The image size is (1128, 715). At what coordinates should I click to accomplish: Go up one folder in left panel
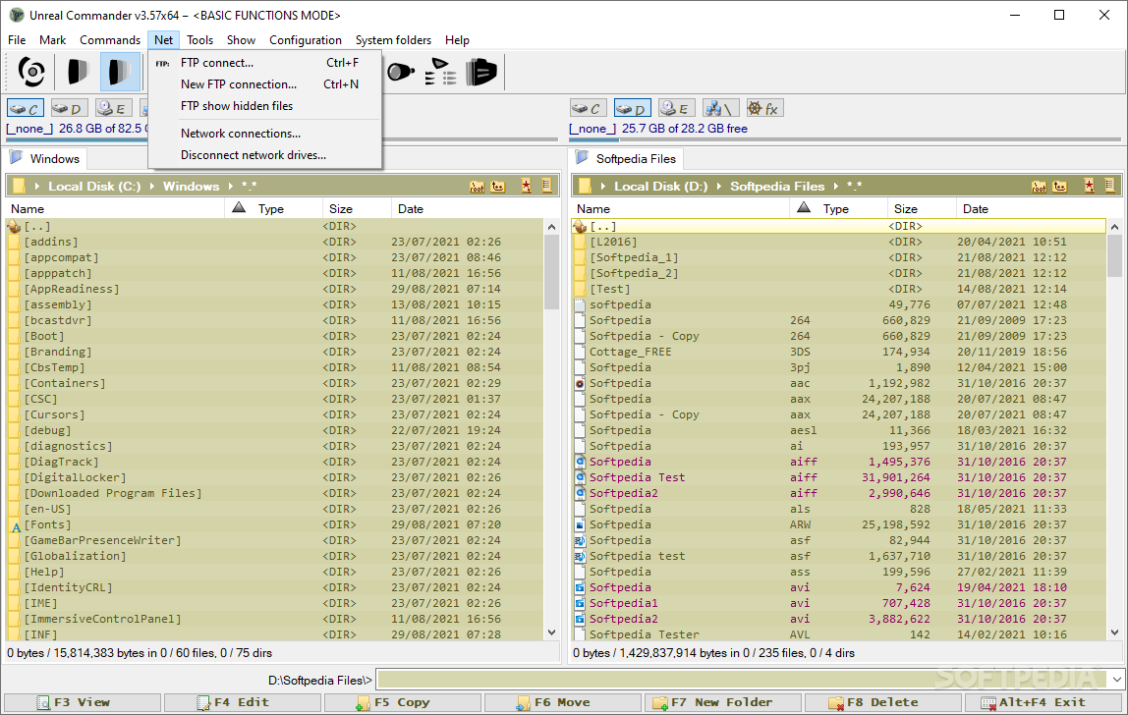point(498,187)
